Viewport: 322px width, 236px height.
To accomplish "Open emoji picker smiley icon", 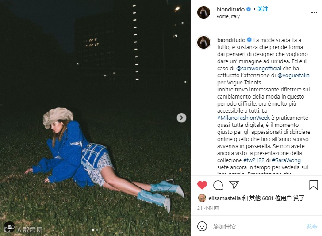I will point(202,226).
